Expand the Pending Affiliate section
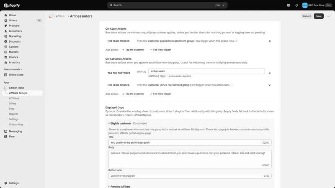This screenshot has width=335, height=188. 119,186
